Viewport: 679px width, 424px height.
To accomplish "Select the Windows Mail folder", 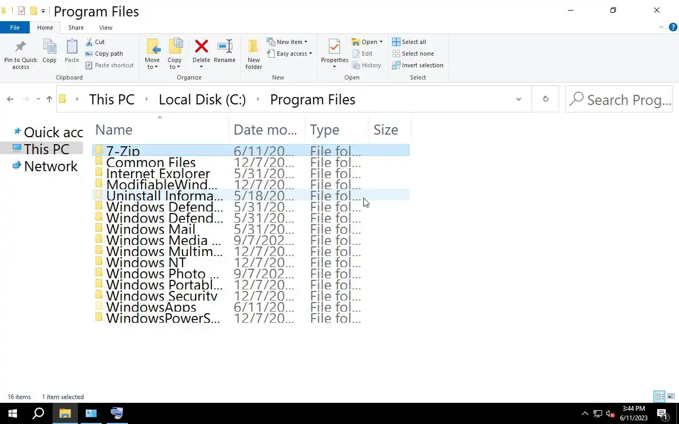I will coord(251,229).
